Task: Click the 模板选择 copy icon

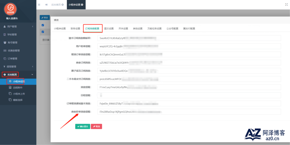Action: [10, 100]
